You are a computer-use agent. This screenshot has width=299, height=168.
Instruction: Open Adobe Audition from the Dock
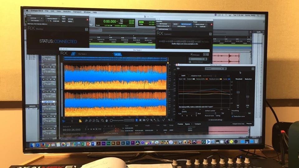pos(108,143)
